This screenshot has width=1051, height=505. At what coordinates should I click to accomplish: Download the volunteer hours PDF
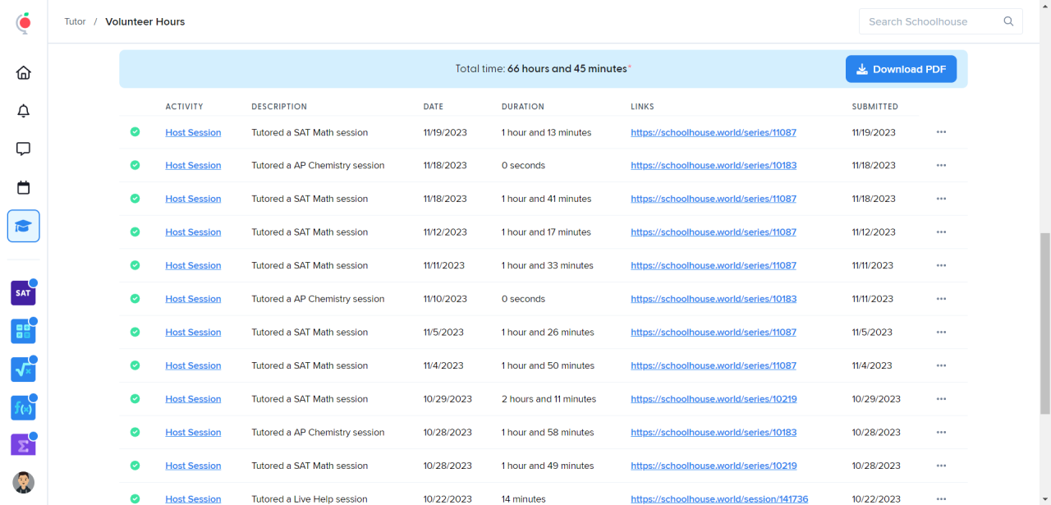[x=901, y=69]
